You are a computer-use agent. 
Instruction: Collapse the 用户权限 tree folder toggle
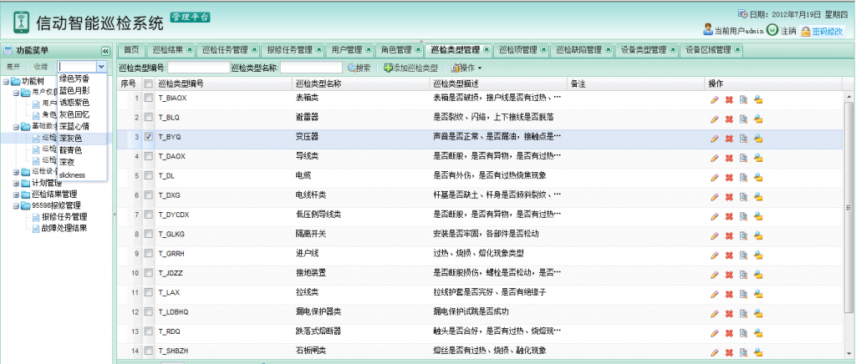pyautogui.click(x=16, y=94)
